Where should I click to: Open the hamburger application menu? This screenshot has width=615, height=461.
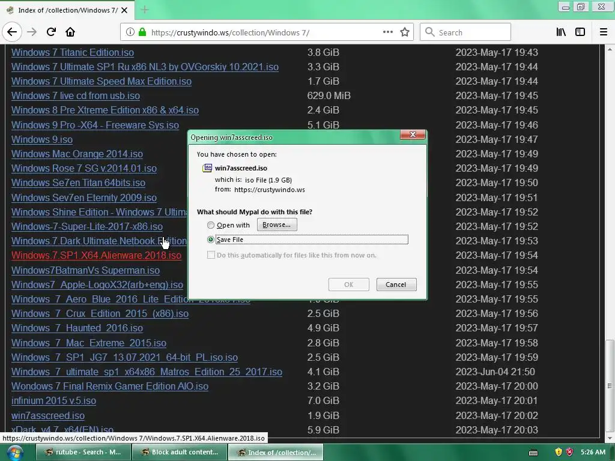[604, 32]
